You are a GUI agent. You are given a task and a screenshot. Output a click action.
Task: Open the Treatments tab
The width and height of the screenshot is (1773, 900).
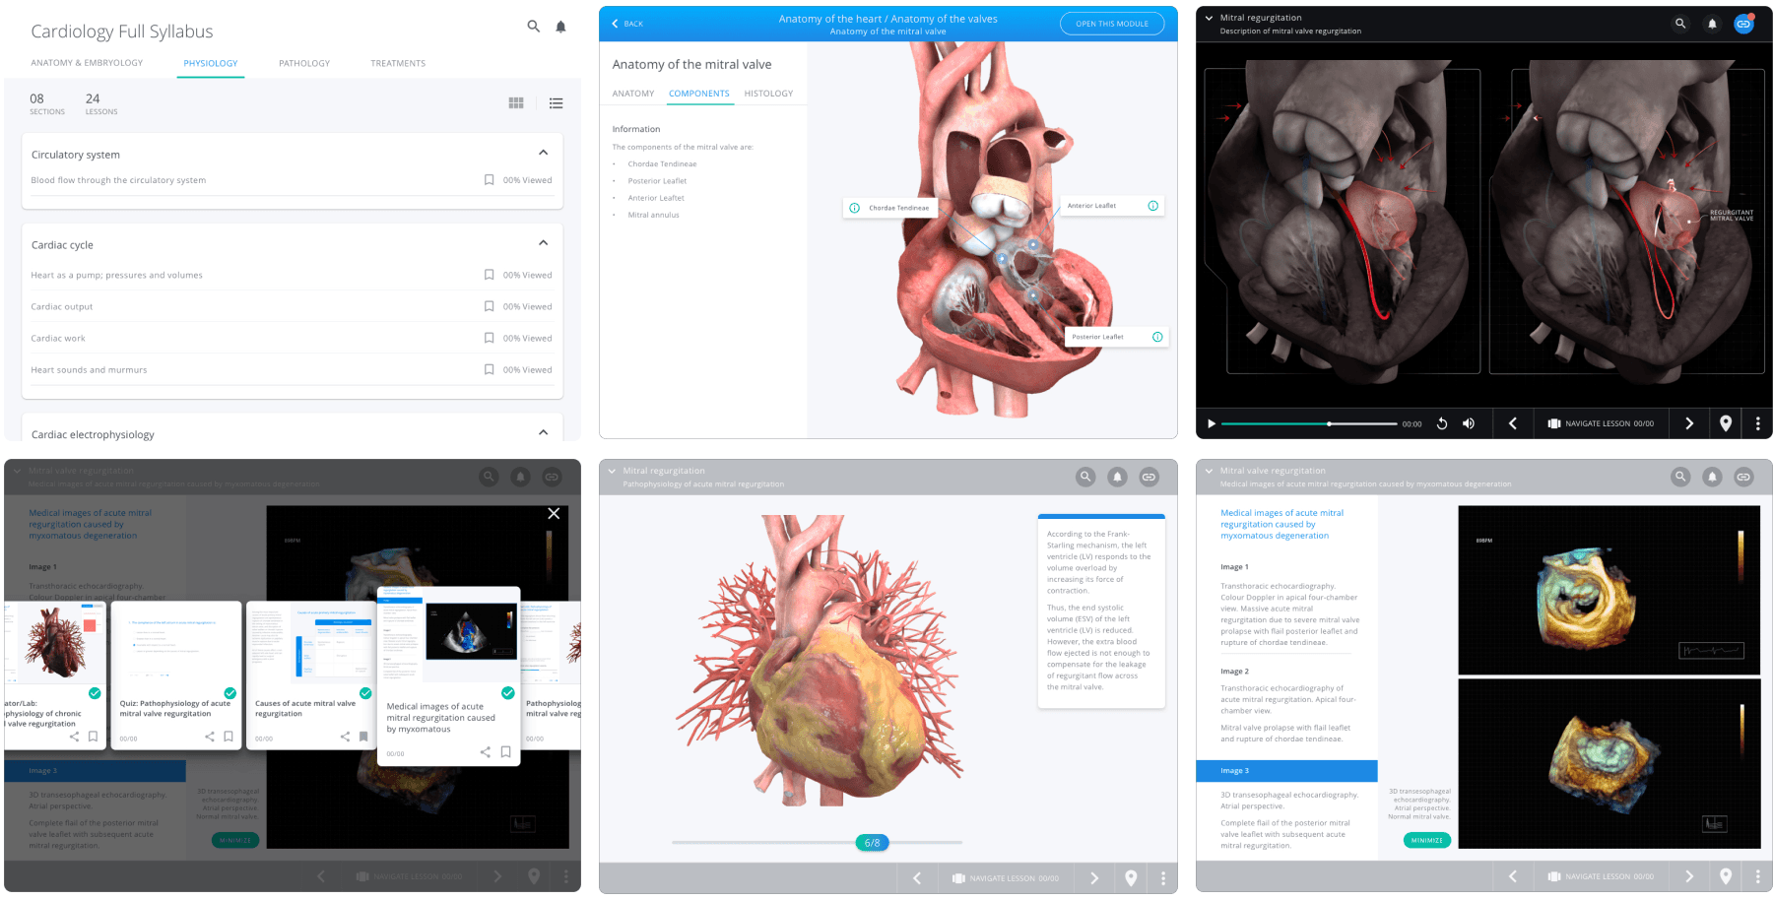click(398, 63)
